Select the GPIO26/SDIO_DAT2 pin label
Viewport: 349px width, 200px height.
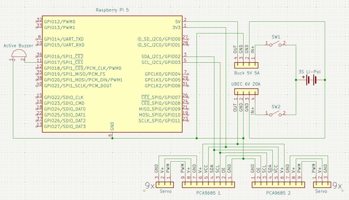(x=65, y=120)
